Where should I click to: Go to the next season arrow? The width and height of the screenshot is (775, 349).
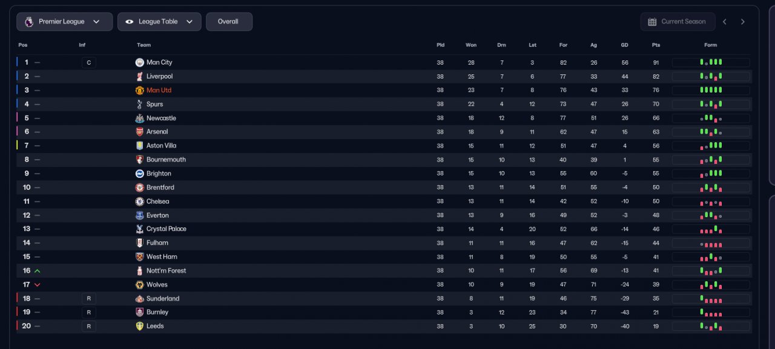coord(743,22)
